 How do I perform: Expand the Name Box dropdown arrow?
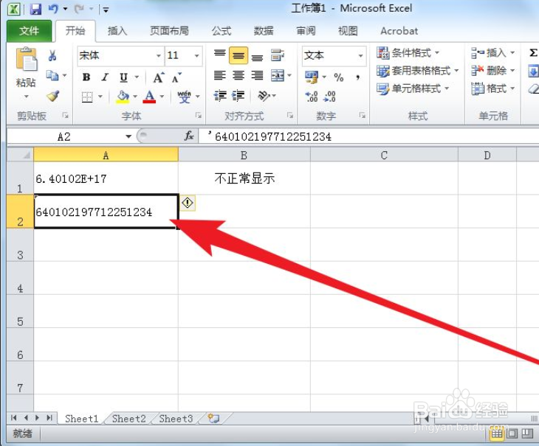(128, 136)
